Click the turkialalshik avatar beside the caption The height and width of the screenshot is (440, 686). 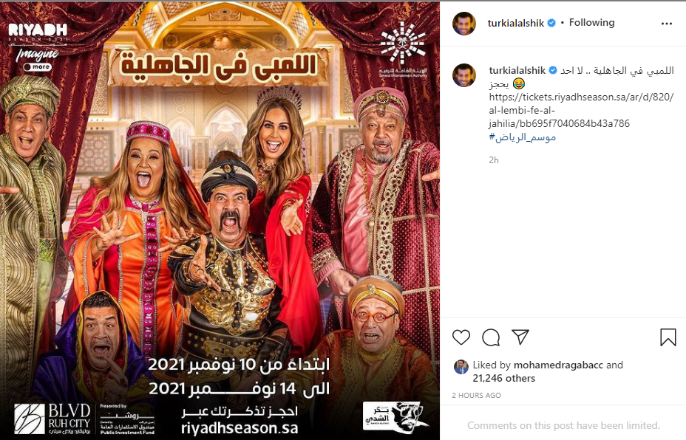[463, 75]
